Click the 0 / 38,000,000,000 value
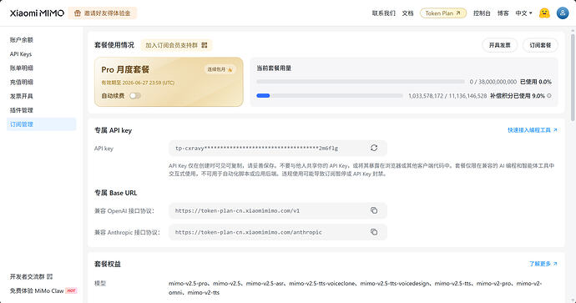The height and width of the screenshot is (303, 576). (x=493, y=82)
